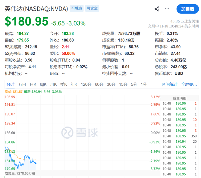Viewport: 201px width, 178px height.
Task: Select the 月K chart tab
Action: [53, 84]
